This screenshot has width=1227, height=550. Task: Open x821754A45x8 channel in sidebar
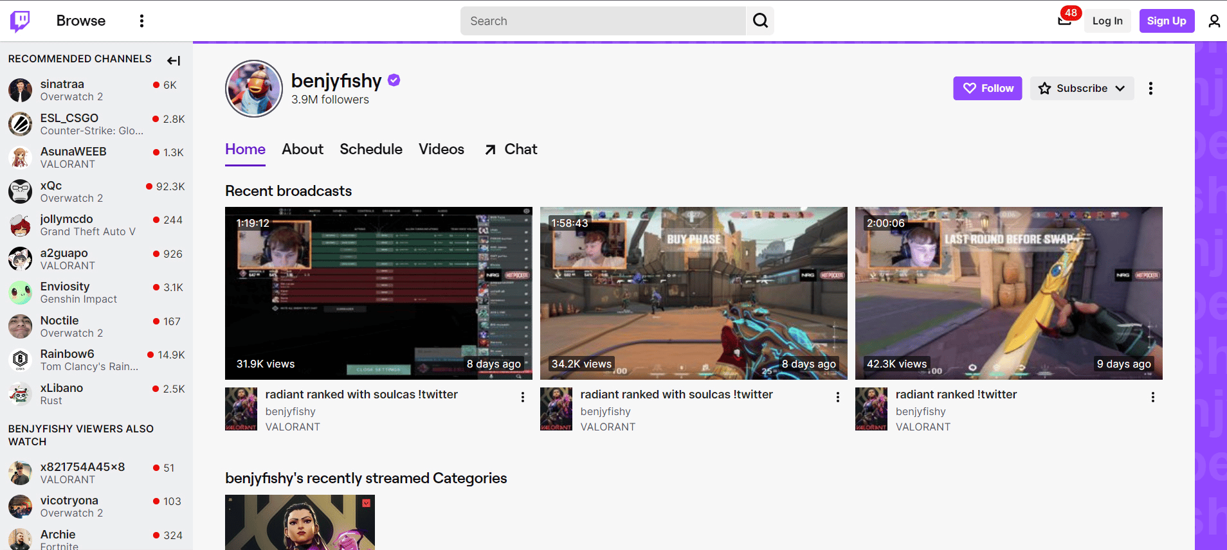pos(96,473)
